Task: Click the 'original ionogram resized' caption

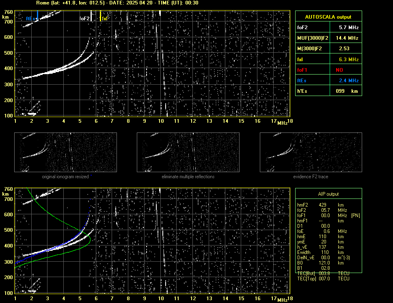Action: click(65, 177)
